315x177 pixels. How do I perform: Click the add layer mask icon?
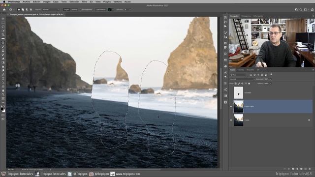293,169
